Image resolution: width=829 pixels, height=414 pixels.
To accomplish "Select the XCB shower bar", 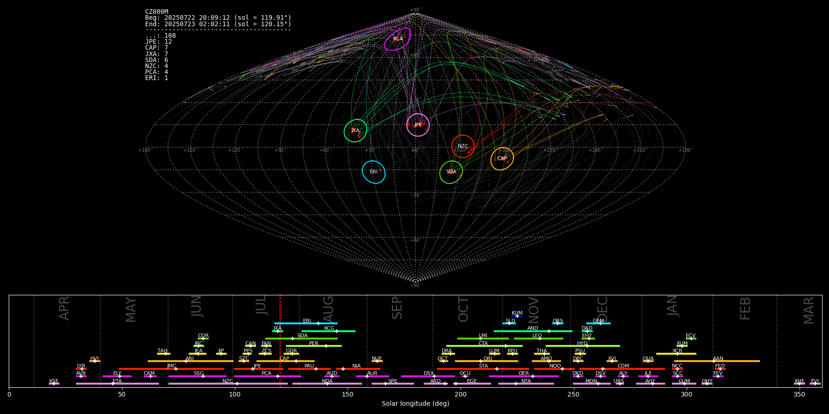I will (676, 354).
